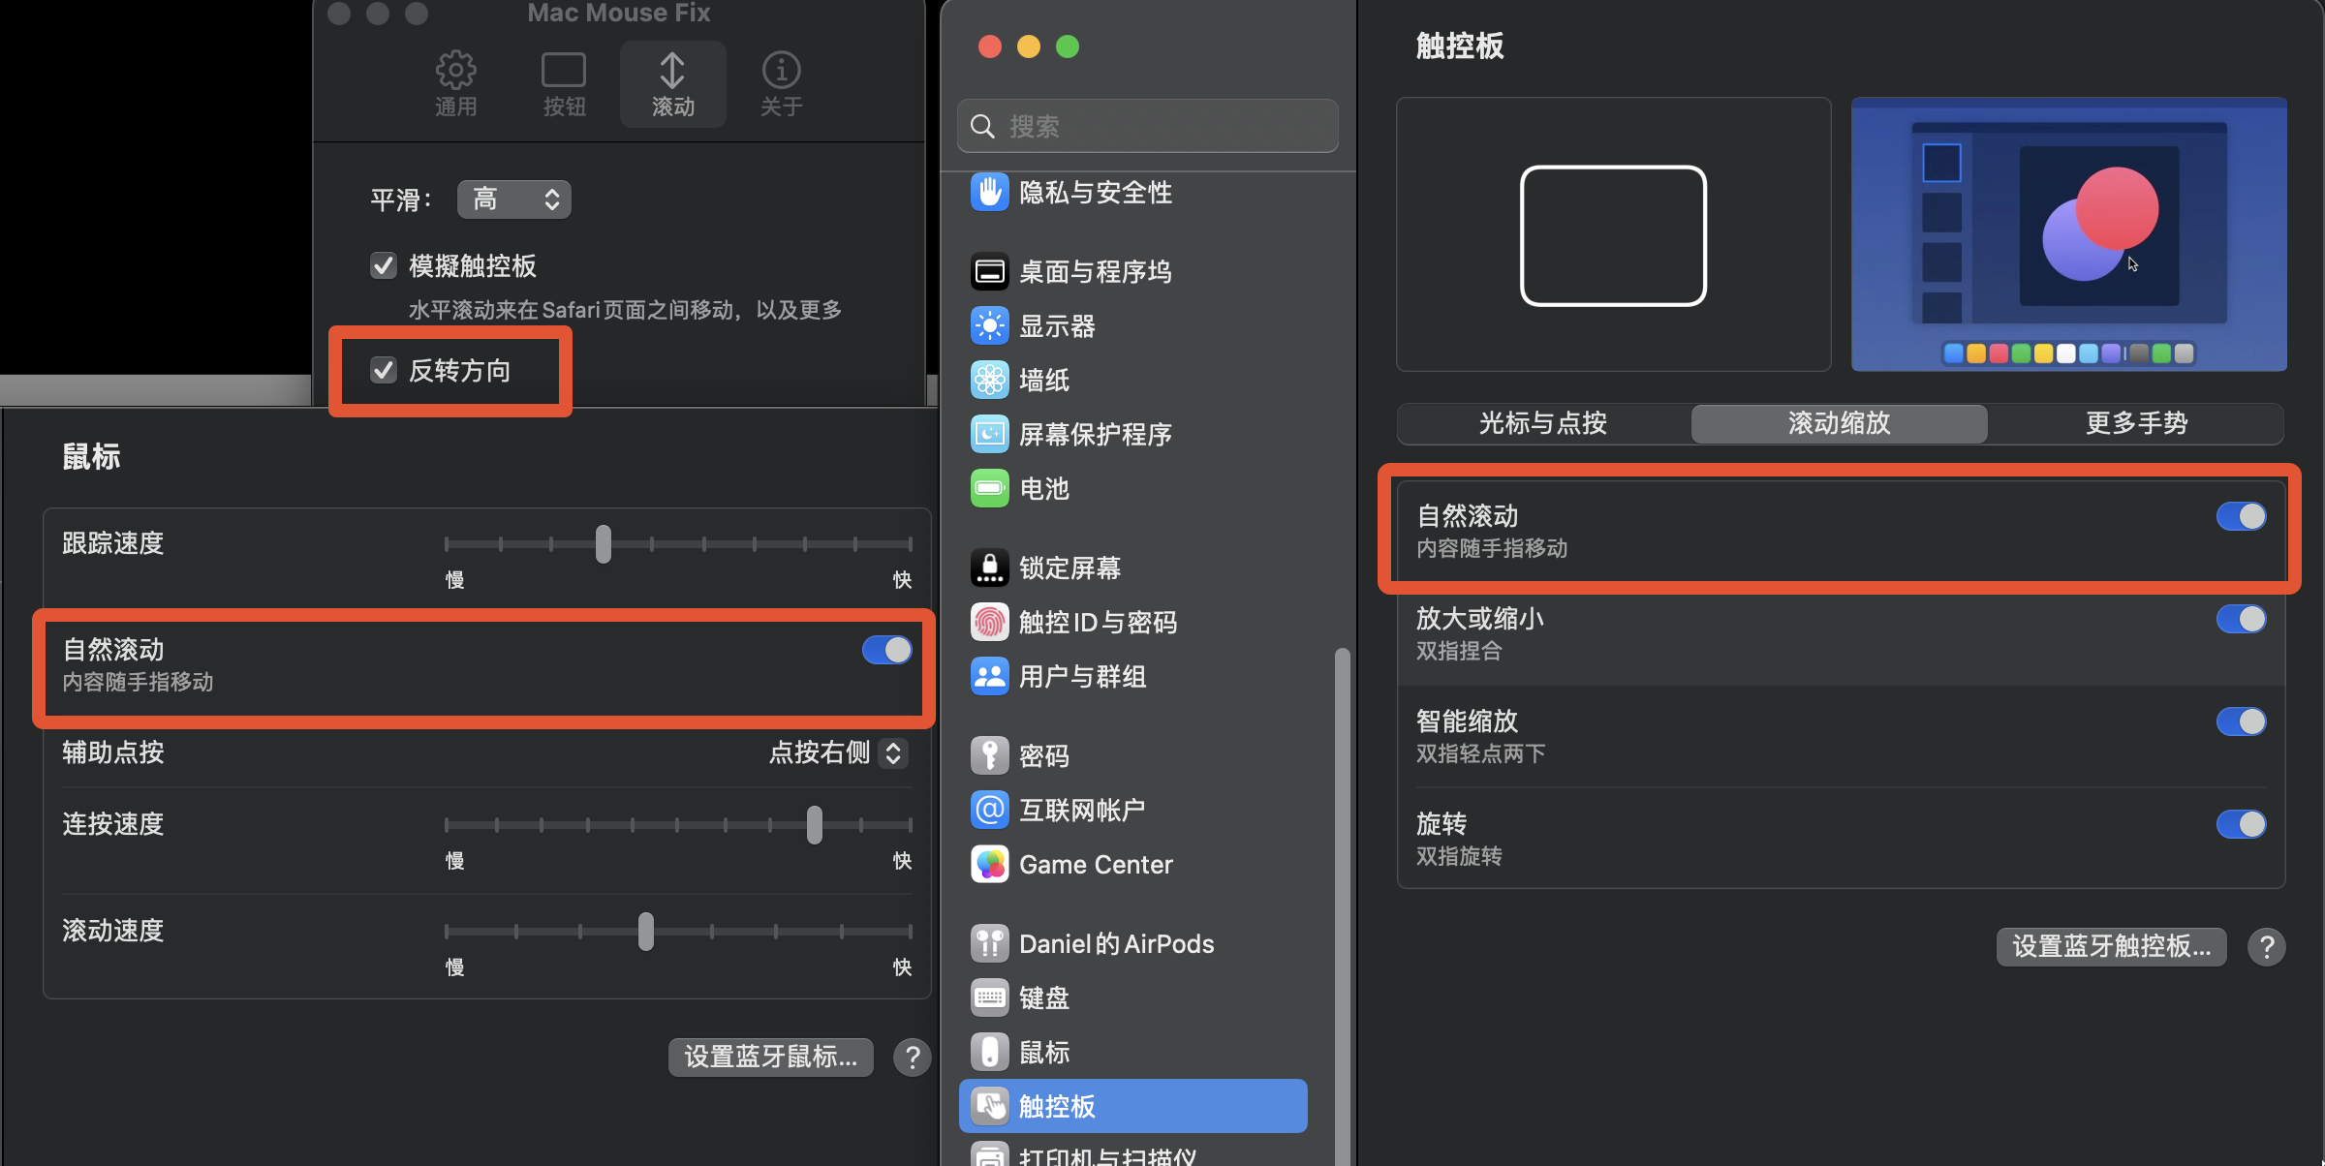Open Lock Screen (锁定屏幕) icon
This screenshot has height=1166, width=2325.
pyautogui.click(x=989, y=568)
